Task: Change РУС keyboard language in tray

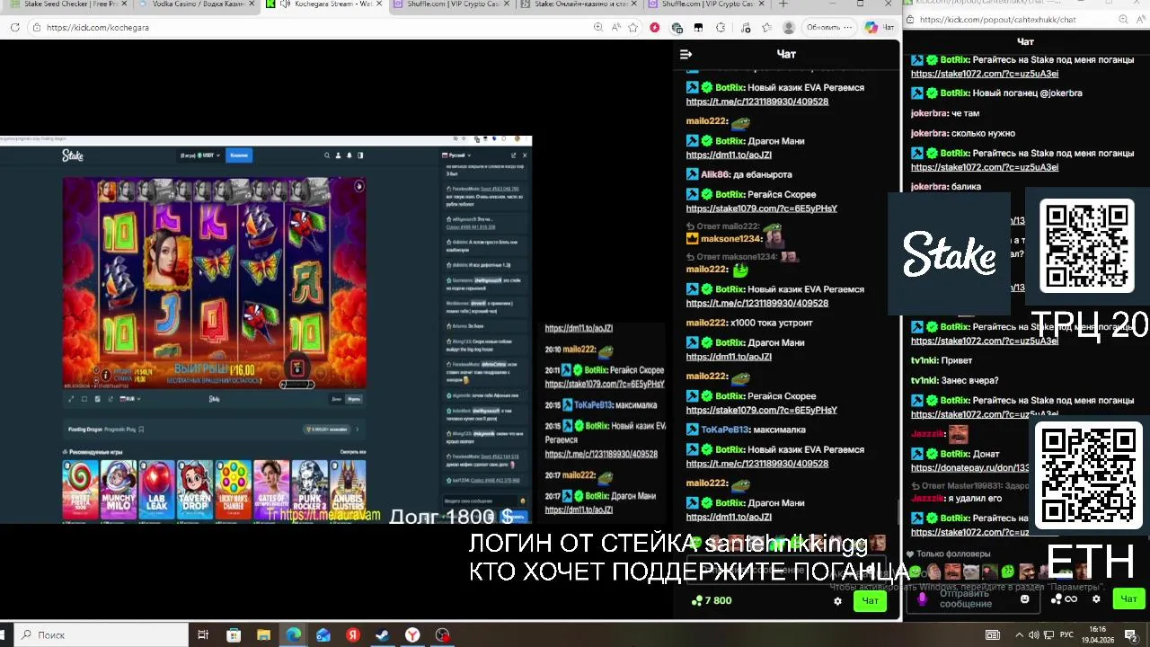Action: [x=1068, y=635]
